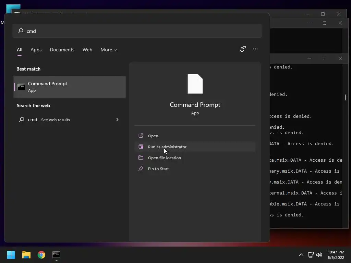Expand the cmd web results chevron
The width and height of the screenshot is (351, 263).
[117, 120]
